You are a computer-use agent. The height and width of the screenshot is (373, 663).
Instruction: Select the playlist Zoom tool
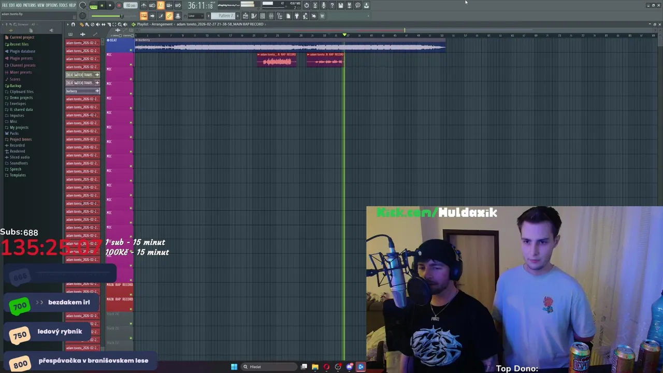click(x=120, y=24)
